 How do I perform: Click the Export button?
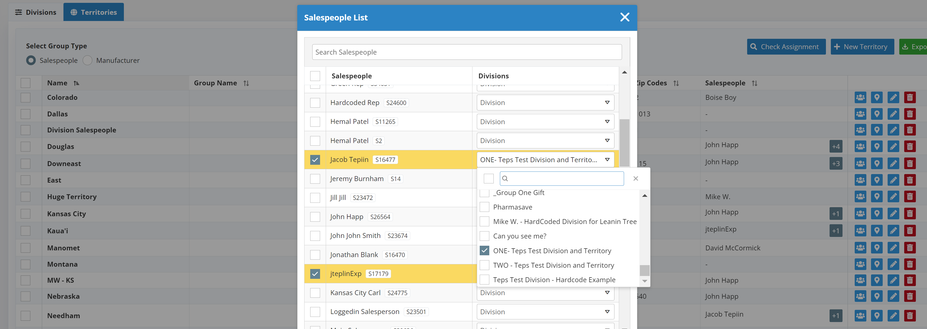point(913,47)
